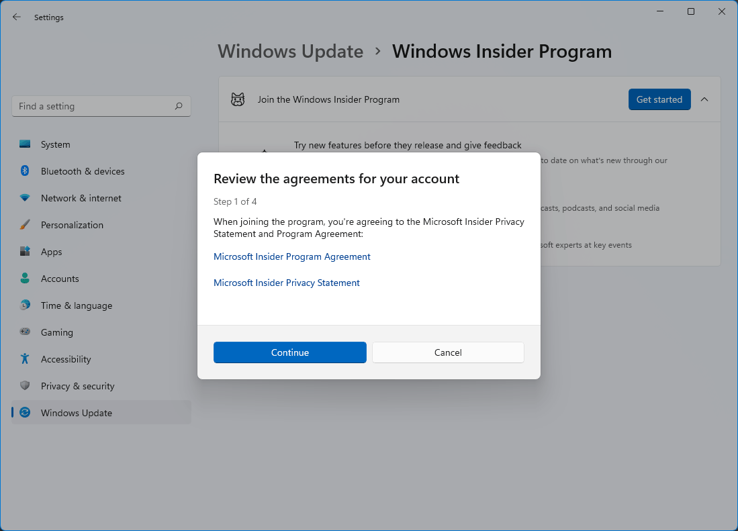Open Time & language from the sidebar

(x=76, y=305)
